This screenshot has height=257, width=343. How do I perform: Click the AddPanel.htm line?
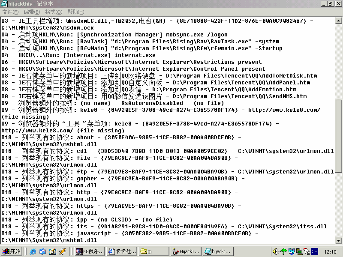[x=156, y=83]
